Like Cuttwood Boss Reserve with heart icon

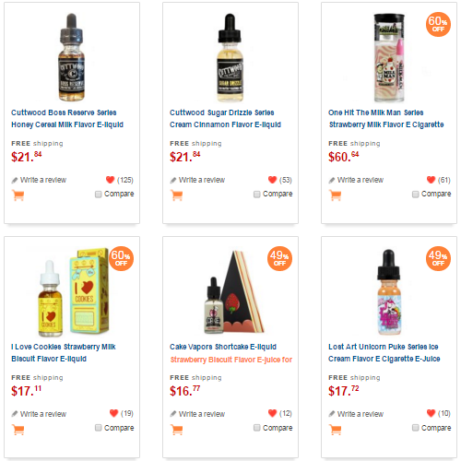tap(110, 180)
